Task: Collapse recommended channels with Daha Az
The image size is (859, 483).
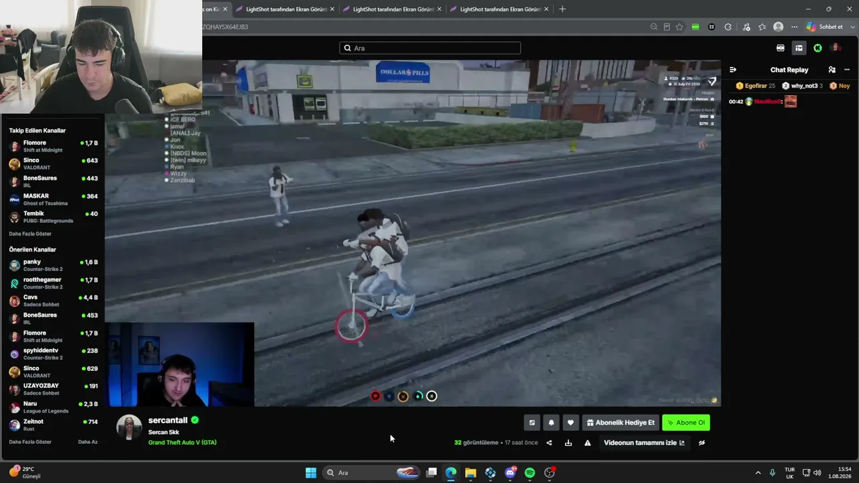Action: click(x=88, y=442)
